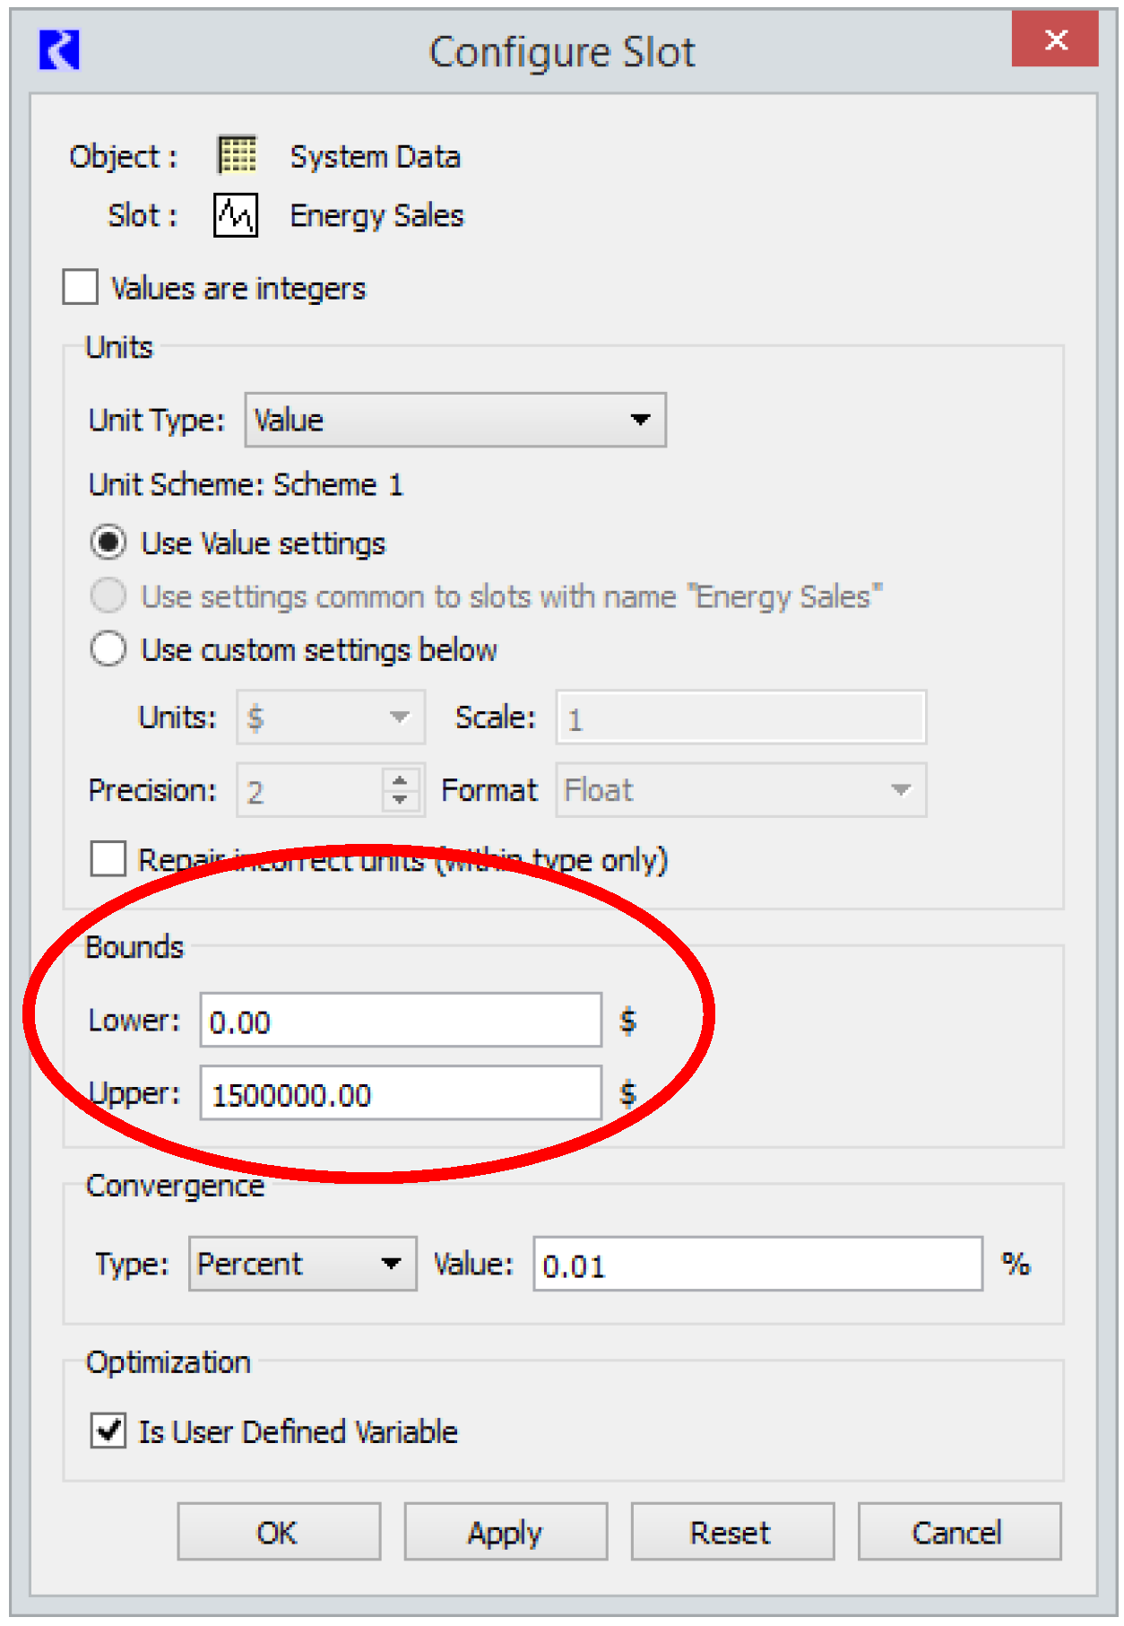Image resolution: width=1124 pixels, height=1626 pixels.
Task: Click the Upper bound input field
Action: tap(400, 1093)
